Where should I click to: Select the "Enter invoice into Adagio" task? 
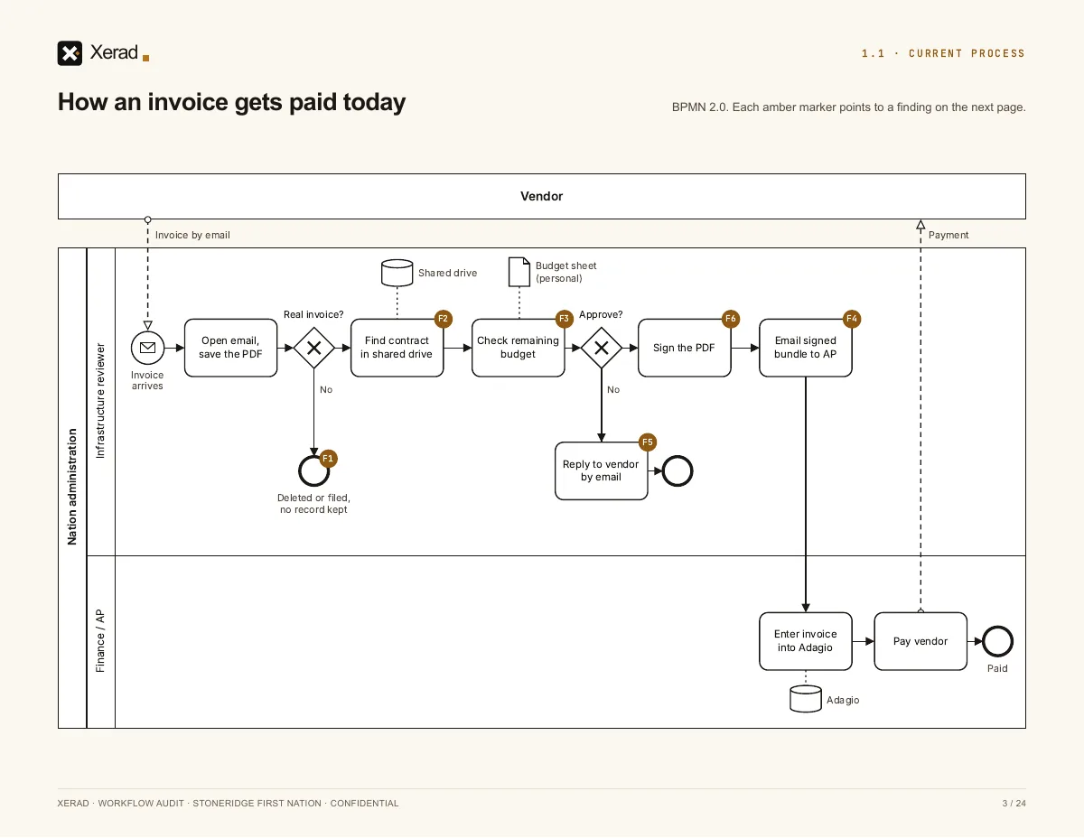(805, 641)
